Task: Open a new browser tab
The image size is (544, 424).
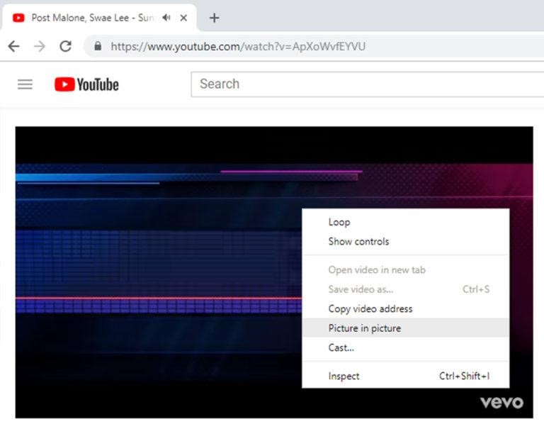Action: [x=215, y=18]
